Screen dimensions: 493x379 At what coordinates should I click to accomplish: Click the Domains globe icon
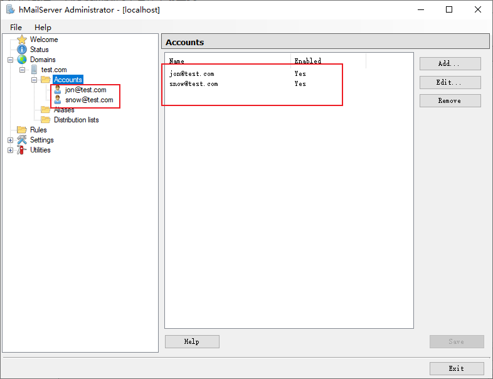(x=22, y=60)
